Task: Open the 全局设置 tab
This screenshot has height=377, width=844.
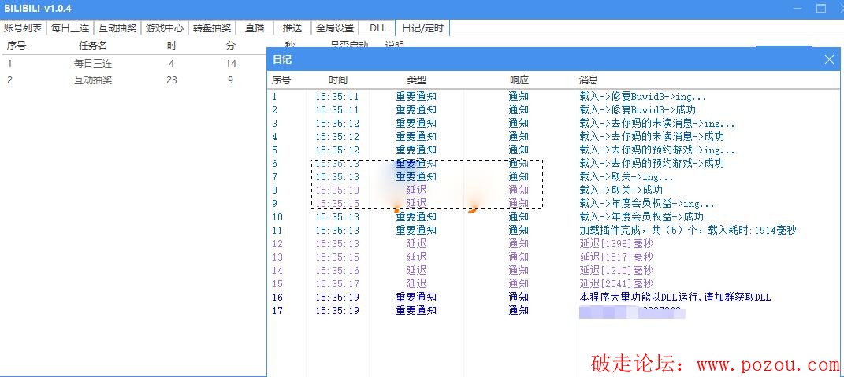Action: [335, 28]
